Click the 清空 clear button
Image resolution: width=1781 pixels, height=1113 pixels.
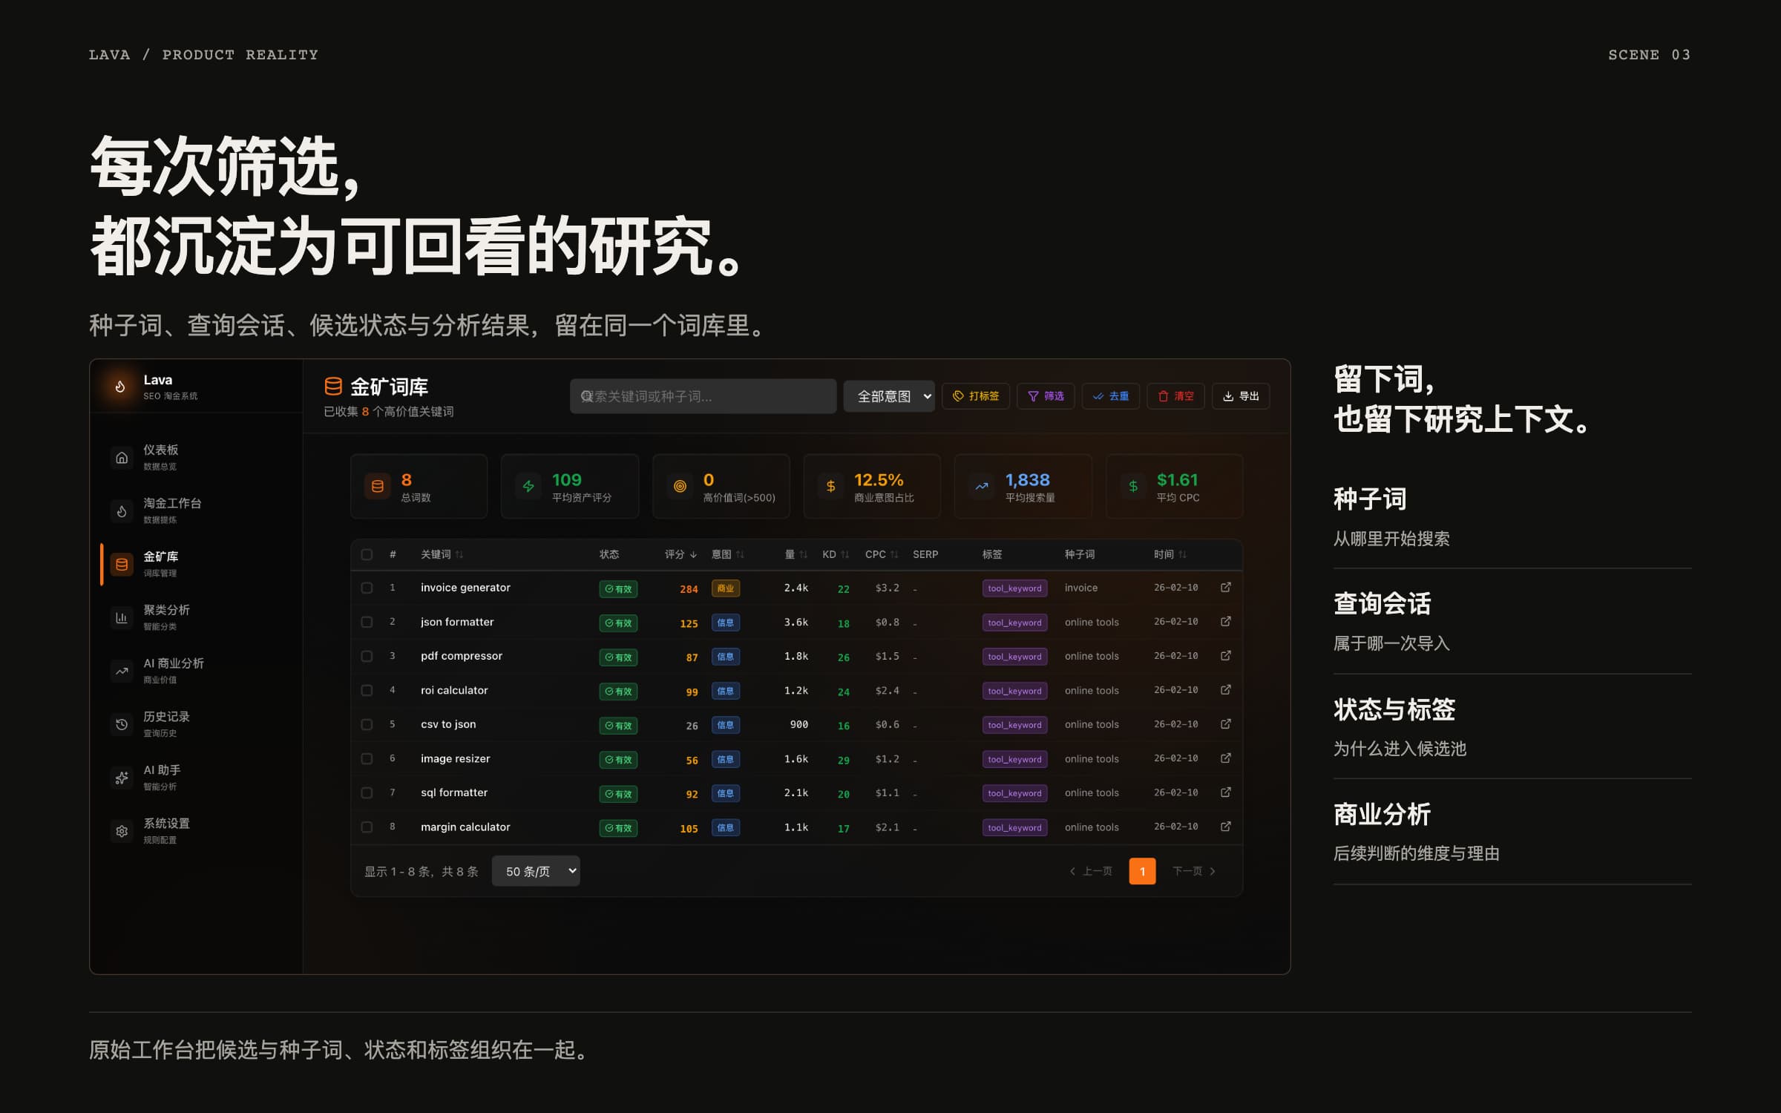[x=1176, y=396]
